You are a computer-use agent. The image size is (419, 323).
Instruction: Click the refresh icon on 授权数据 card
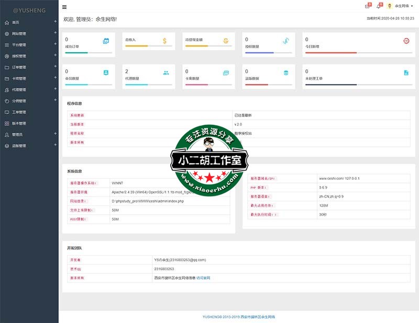point(285,41)
